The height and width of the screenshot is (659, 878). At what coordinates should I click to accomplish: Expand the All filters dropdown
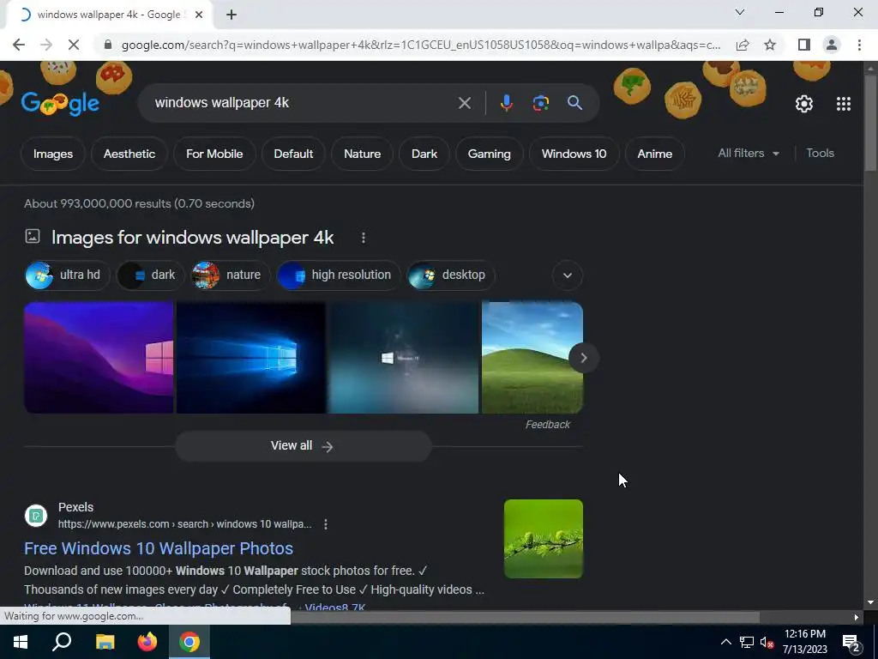click(x=749, y=153)
